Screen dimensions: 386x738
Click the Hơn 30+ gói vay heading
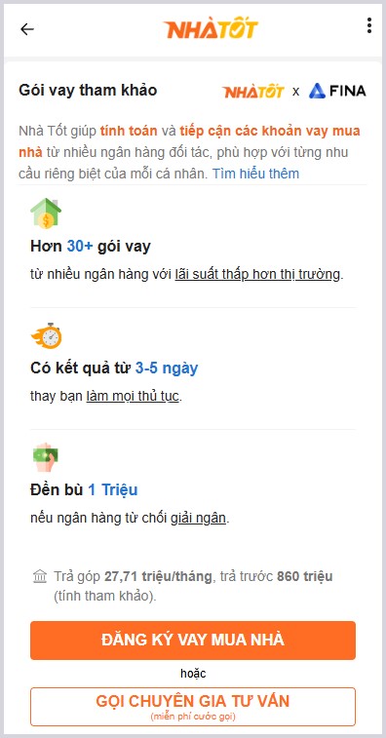[91, 246]
